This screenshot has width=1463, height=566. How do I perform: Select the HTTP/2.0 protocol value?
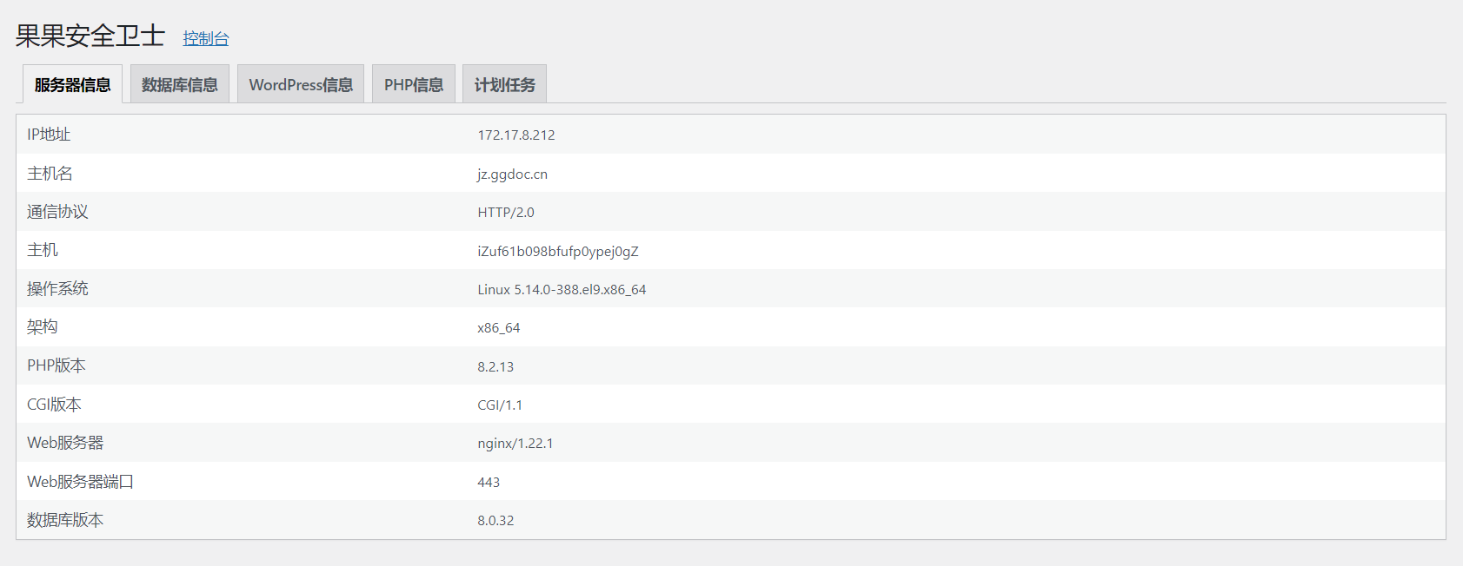pyautogui.click(x=506, y=213)
